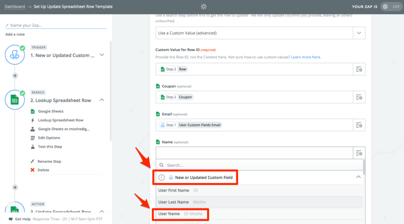Delete the Lookup Spreadsheet Row step

43,170
